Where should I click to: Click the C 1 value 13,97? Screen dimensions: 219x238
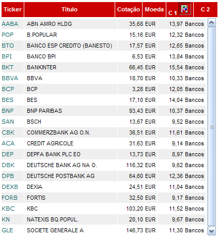(176, 24)
